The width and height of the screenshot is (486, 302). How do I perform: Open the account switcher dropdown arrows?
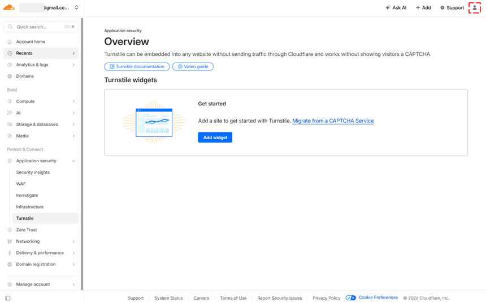coord(76,7)
